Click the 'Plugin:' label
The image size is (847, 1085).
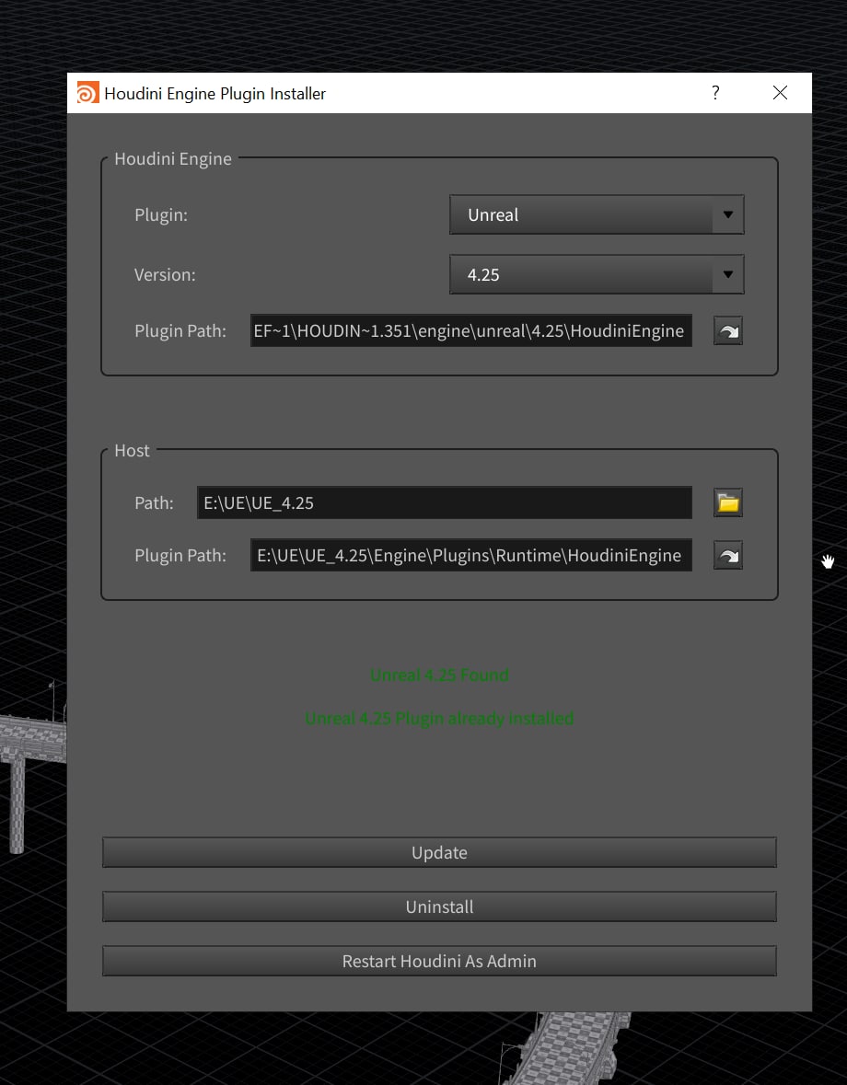pyautogui.click(x=161, y=214)
